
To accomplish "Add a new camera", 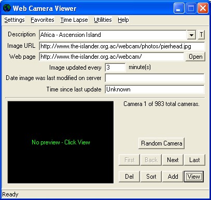I will tap(173, 177).
